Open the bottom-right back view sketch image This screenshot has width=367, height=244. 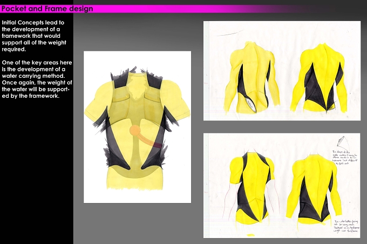pos(282,186)
